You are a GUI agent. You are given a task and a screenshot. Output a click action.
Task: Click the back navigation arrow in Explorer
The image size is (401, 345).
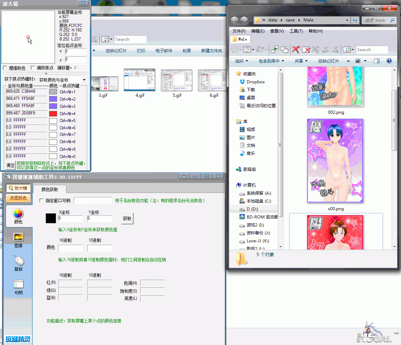coord(234,20)
